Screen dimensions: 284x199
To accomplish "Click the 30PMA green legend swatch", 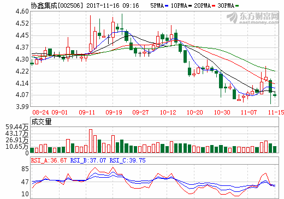I will (x=237, y=6).
